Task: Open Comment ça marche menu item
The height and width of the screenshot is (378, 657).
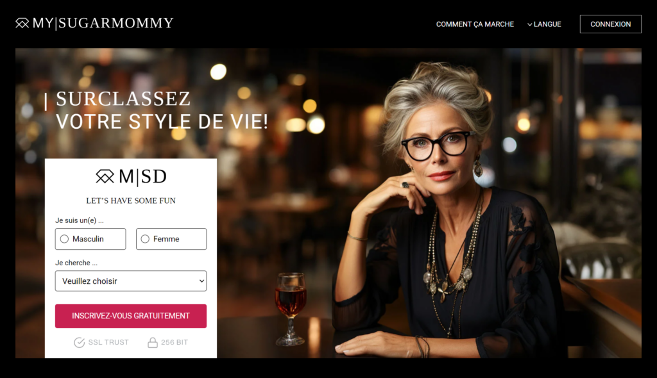Action: click(475, 24)
